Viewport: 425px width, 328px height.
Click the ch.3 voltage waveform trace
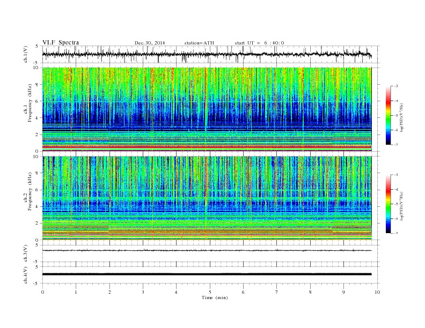[207, 250]
